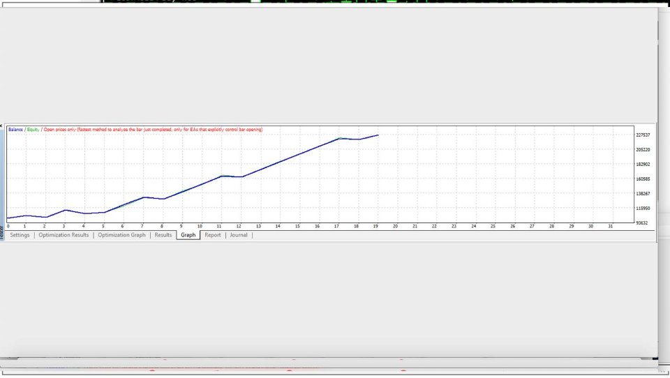Select the active Graph tab

click(x=188, y=235)
